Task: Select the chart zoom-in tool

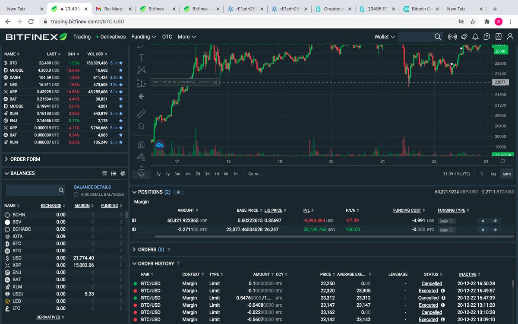Action: 141,127
